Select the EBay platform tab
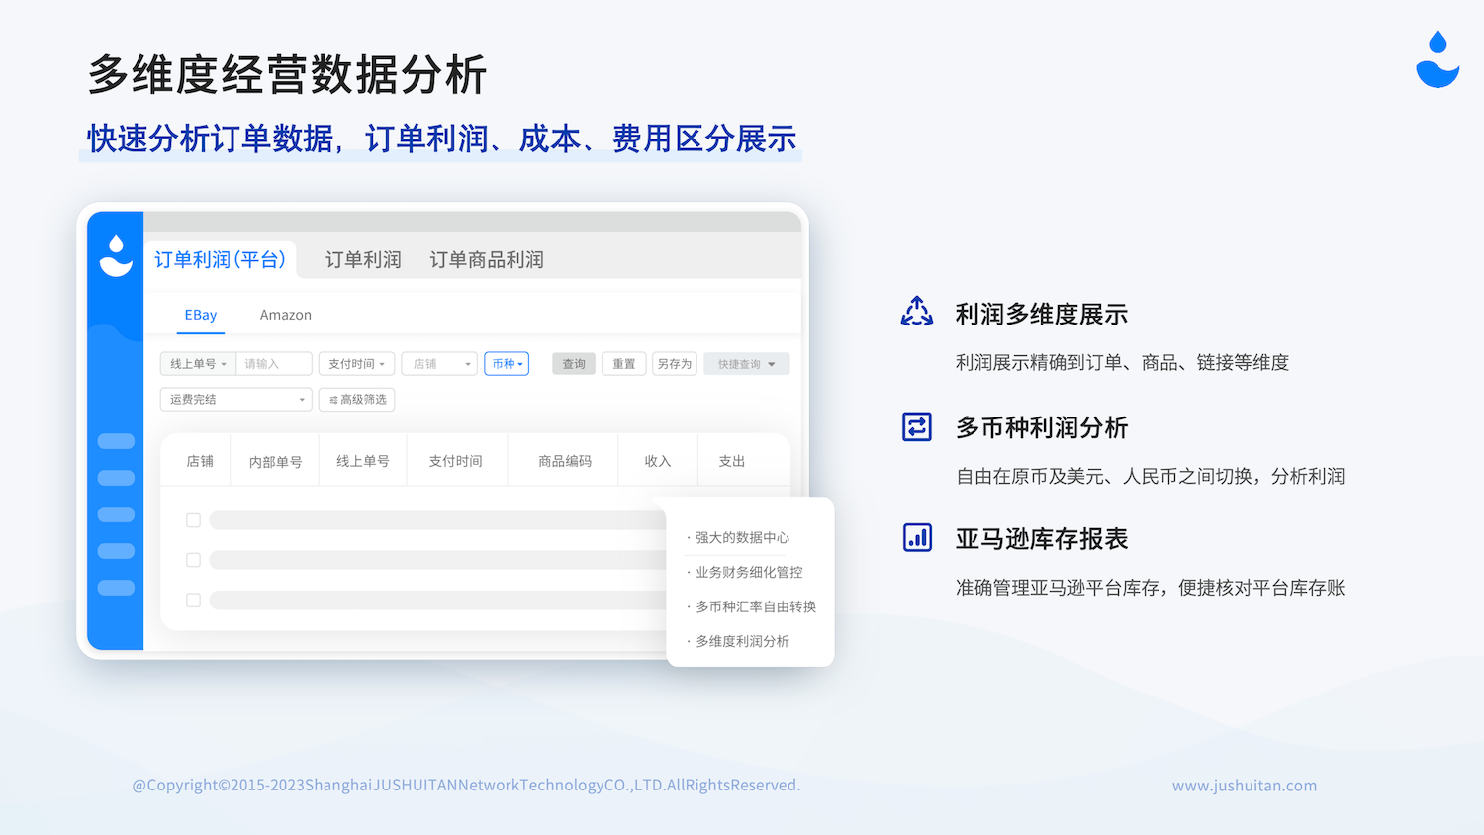1484x835 pixels. (201, 315)
